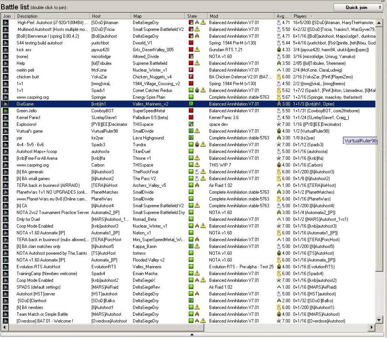Click rank icon beside 7.00 in Explosions! row
The height and width of the screenshot is (338, 387).
279,124
